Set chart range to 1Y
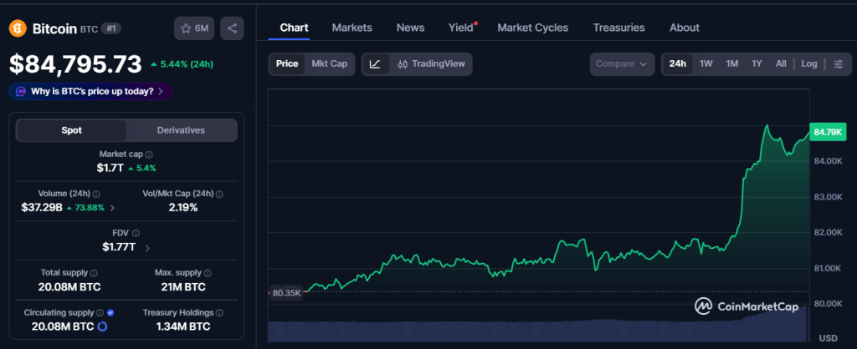The height and width of the screenshot is (349, 857). pos(757,63)
